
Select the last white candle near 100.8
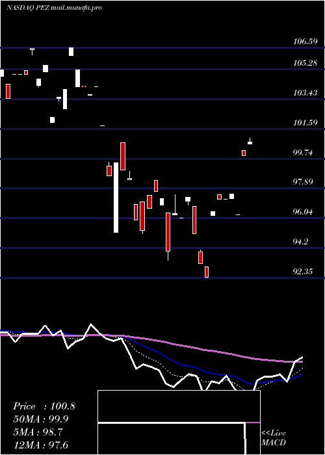[250, 141]
